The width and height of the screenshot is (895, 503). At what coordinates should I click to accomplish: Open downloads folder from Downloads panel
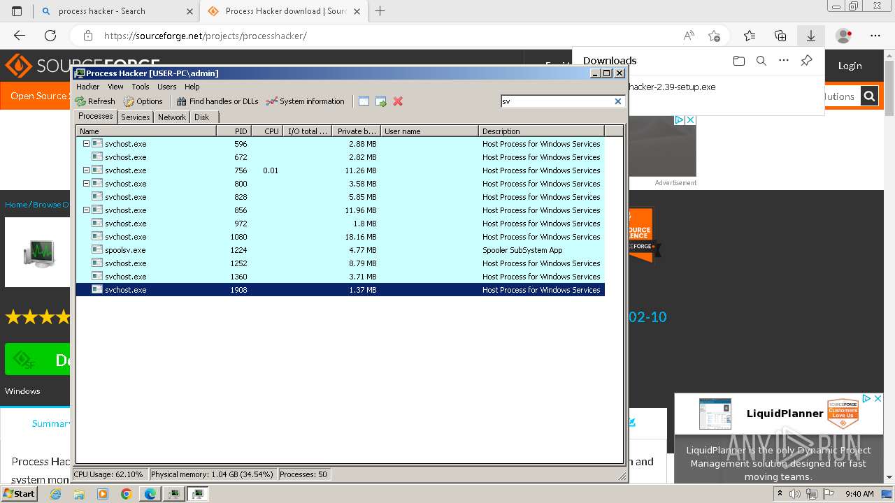coord(739,61)
